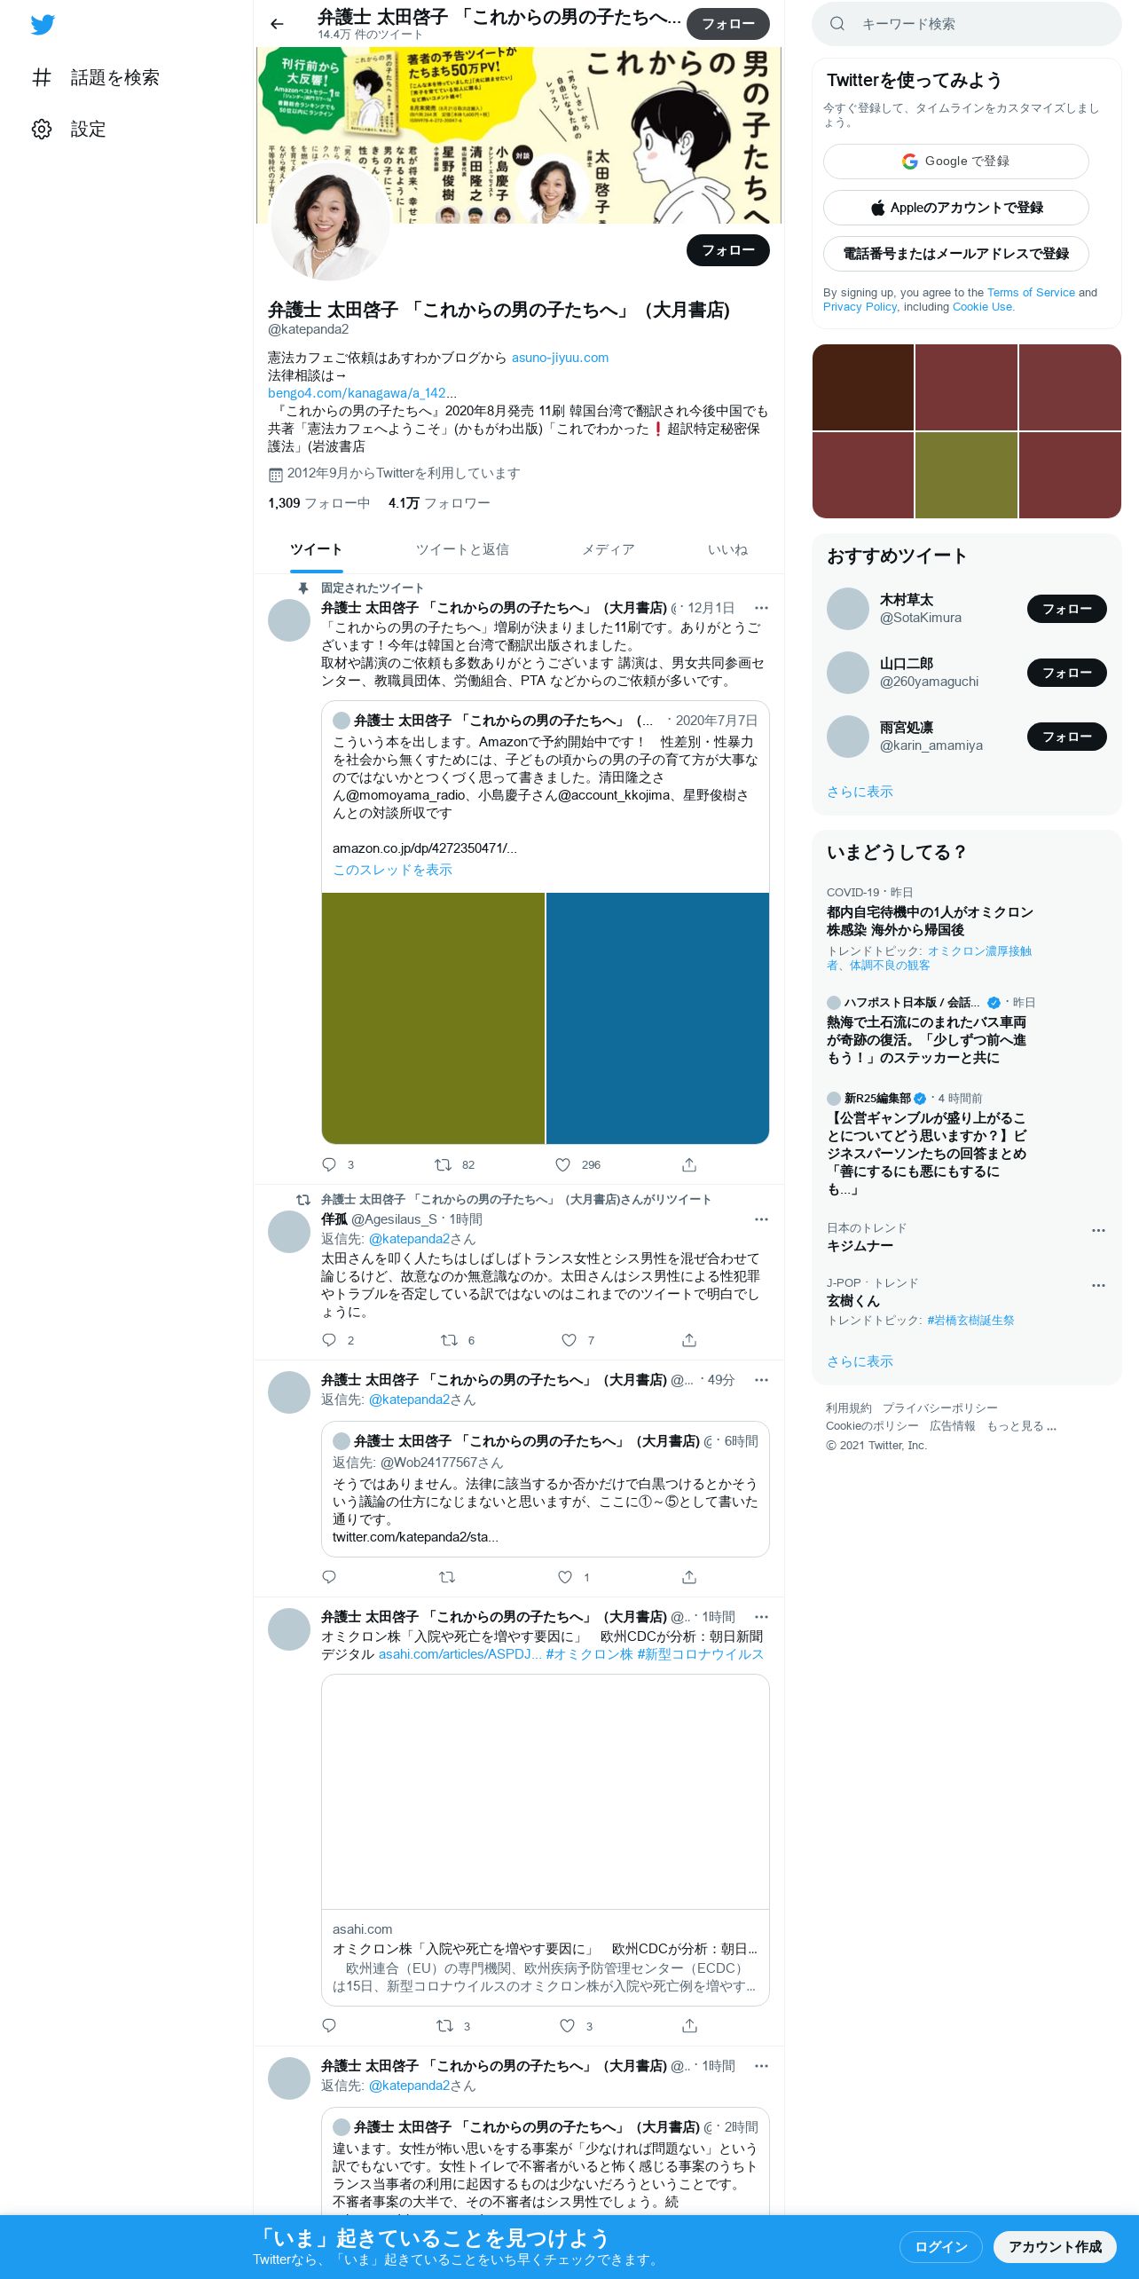The height and width of the screenshot is (2279, 1139).
Task: Open more options for 玄樹くん trend
Action: (1098, 1285)
